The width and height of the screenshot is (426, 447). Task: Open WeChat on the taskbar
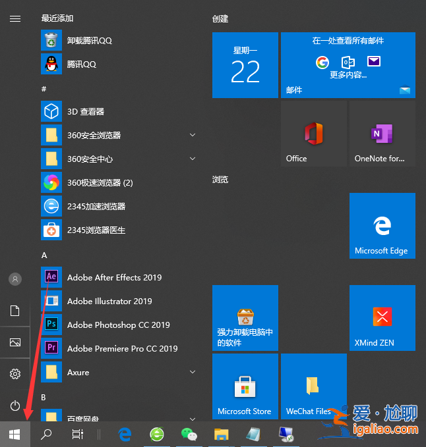tap(189, 434)
